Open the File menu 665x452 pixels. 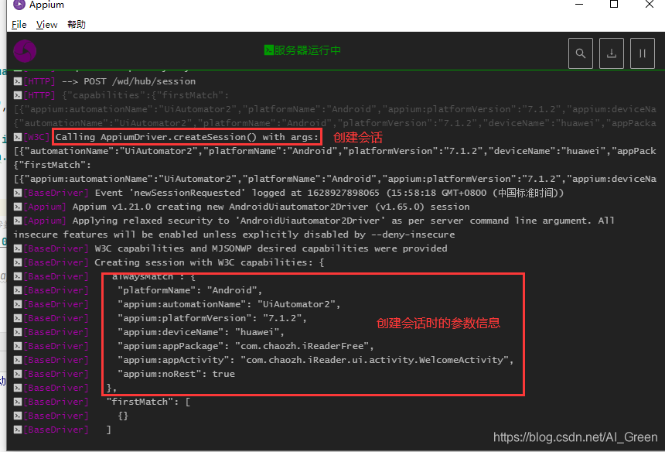pyautogui.click(x=19, y=25)
